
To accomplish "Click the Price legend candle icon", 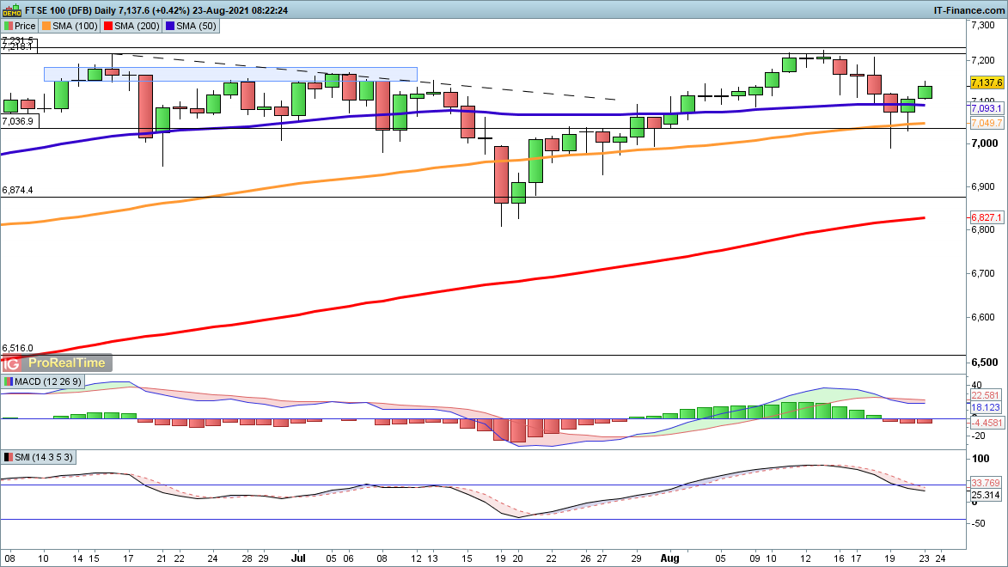I will click(x=9, y=26).
